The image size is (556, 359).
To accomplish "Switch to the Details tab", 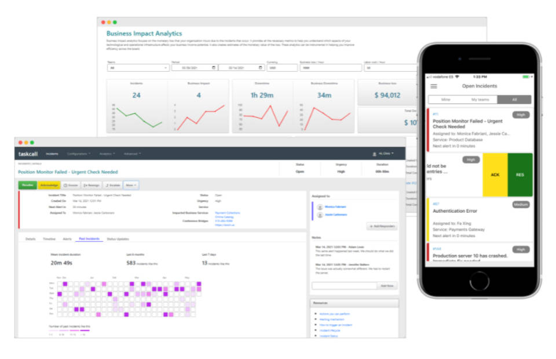I will pyautogui.click(x=31, y=239).
